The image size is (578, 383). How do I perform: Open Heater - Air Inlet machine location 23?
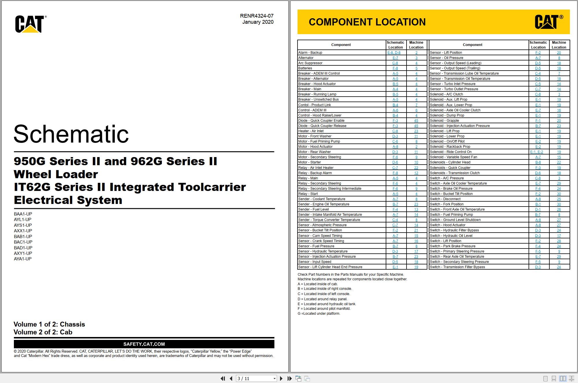point(416,131)
